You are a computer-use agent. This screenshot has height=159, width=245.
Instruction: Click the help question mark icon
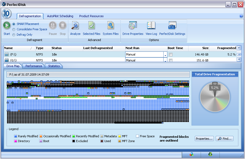(x=241, y=16)
